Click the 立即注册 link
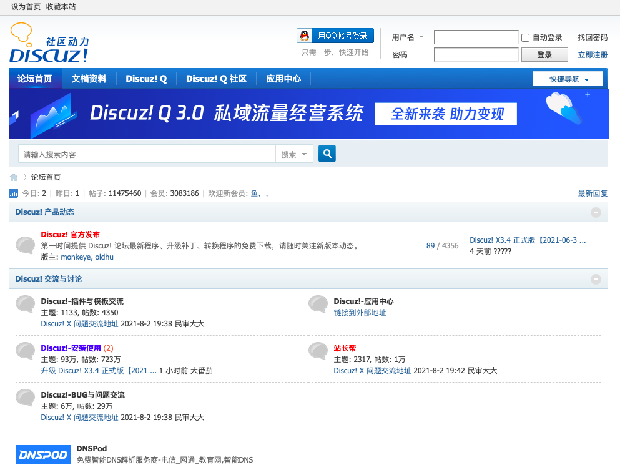 (593, 55)
